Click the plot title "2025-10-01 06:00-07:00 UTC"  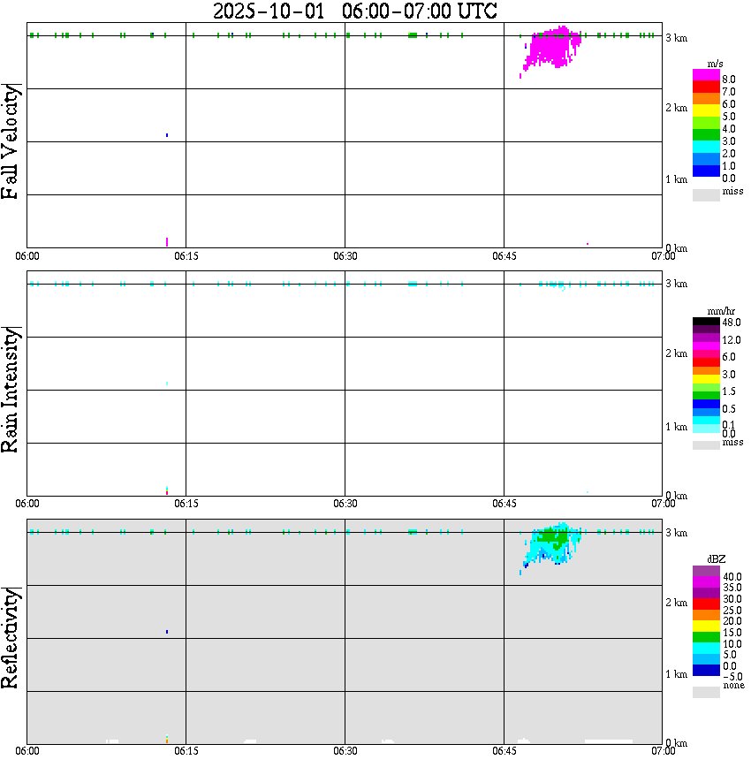tap(354, 11)
